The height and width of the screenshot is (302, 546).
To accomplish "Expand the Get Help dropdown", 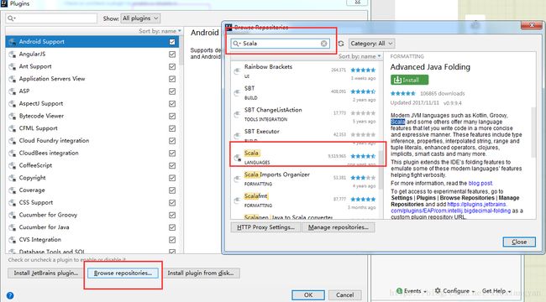I will (496, 291).
